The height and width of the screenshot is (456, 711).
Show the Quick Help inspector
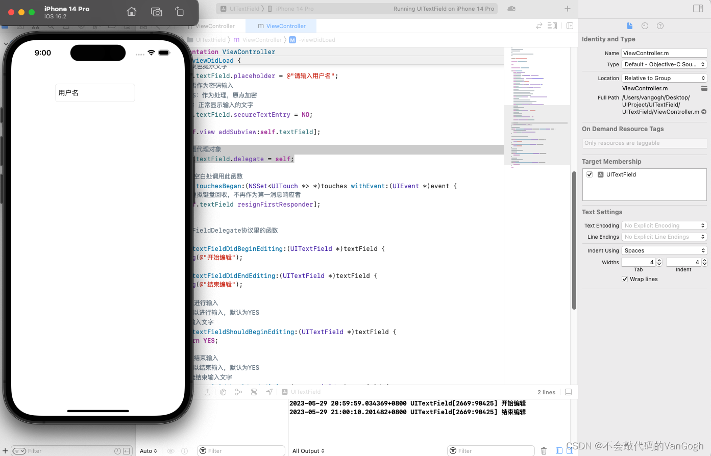[660, 26]
